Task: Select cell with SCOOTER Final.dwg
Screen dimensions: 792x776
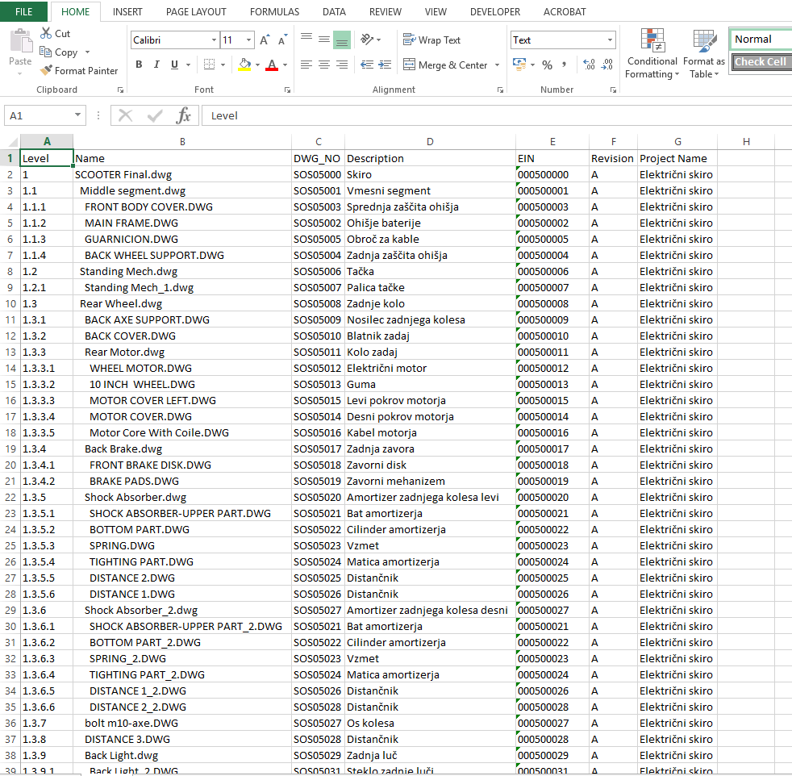Action: 182,175
